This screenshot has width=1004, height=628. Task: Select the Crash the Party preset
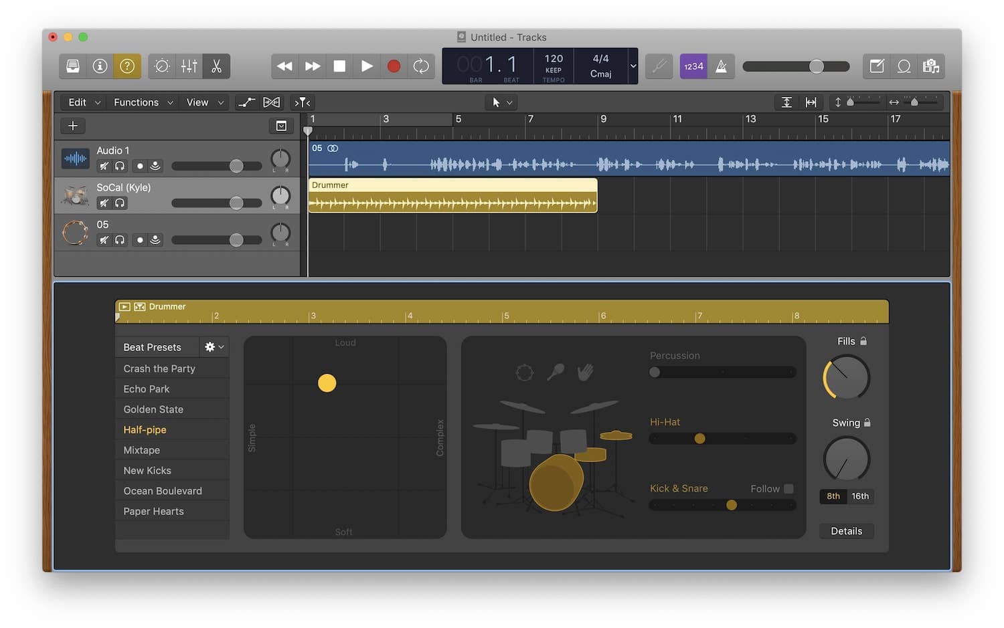click(x=159, y=368)
